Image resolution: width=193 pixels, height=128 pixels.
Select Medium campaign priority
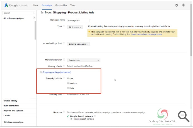(68, 83)
